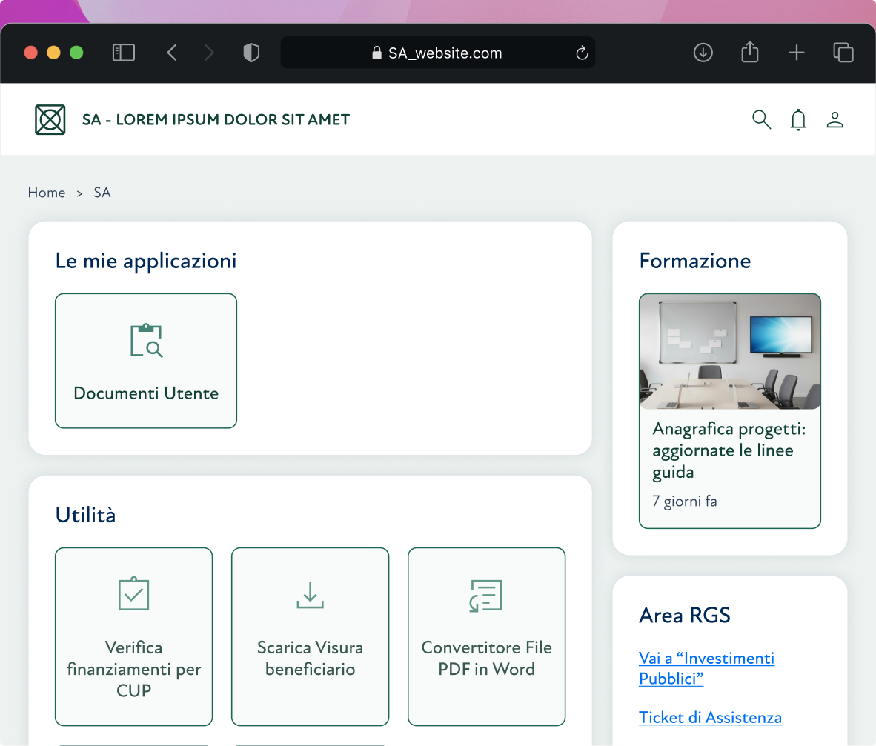Select SA in the breadcrumb navigation
The height and width of the screenshot is (746, 876).
click(102, 193)
